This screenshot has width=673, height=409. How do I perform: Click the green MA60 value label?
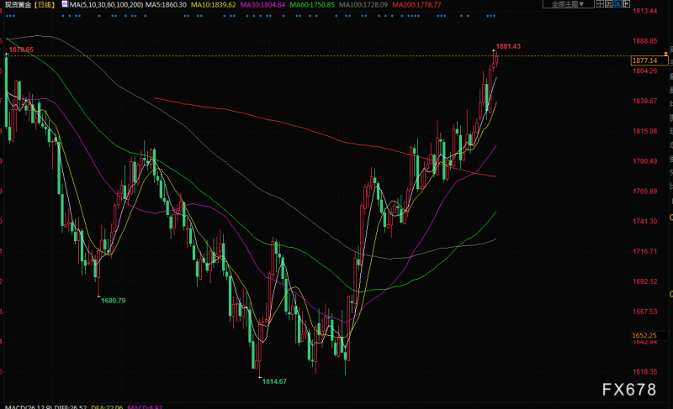pyautogui.click(x=312, y=5)
